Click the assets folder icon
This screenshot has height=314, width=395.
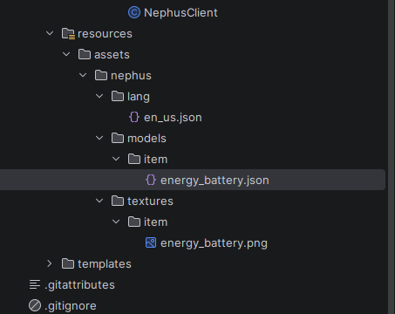coord(85,54)
